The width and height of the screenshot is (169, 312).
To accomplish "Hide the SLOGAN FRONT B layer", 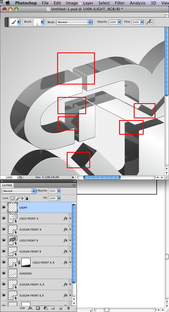I will 4,251.
